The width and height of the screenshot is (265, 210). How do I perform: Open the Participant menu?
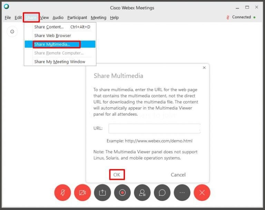click(77, 18)
